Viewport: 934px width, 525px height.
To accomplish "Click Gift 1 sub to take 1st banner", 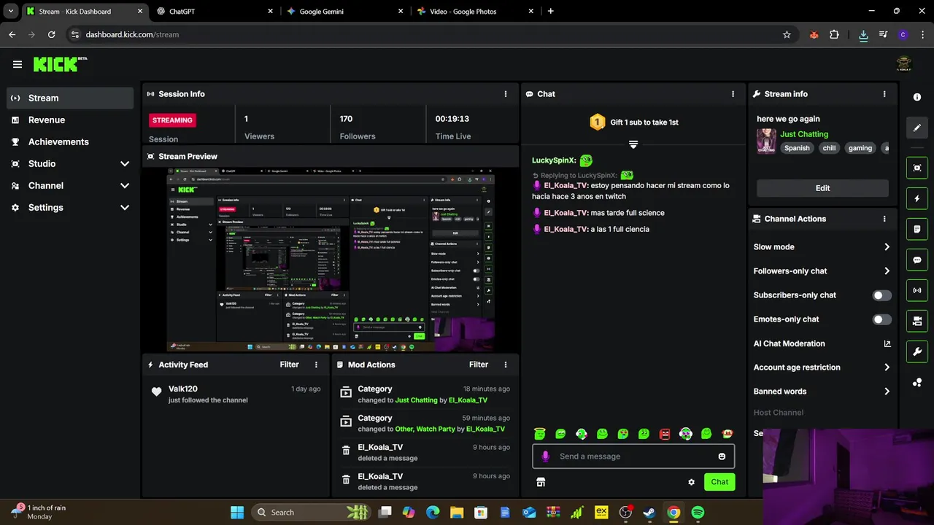I will (x=633, y=122).
